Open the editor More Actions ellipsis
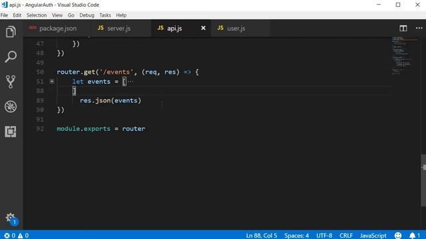Image resolution: width=426 pixels, height=239 pixels. pos(419,28)
